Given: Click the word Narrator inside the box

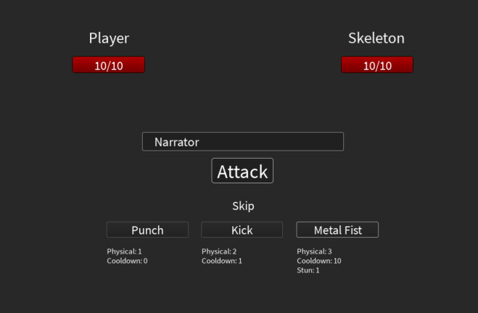Looking at the screenshot, I should (176, 142).
